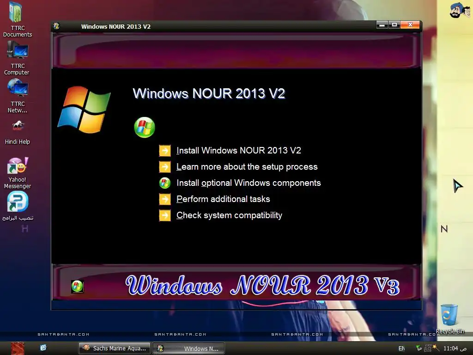Minimize the Windows NOUR 2013 V2 window
This screenshot has height=355, width=473.
pos(382,25)
